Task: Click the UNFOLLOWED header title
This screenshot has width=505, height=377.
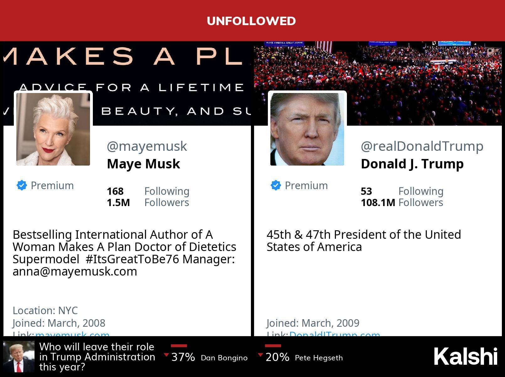Action: [x=251, y=21]
